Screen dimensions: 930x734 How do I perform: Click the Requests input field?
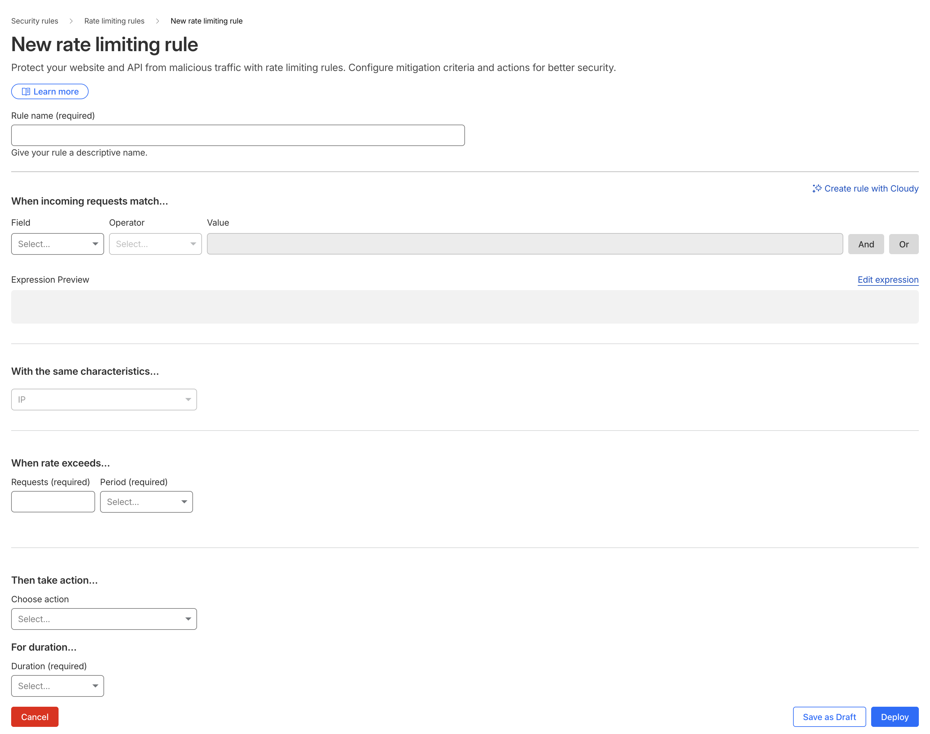[x=53, y=502]
